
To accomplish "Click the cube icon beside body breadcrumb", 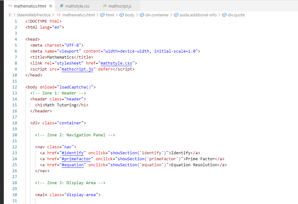I will 122,15.
